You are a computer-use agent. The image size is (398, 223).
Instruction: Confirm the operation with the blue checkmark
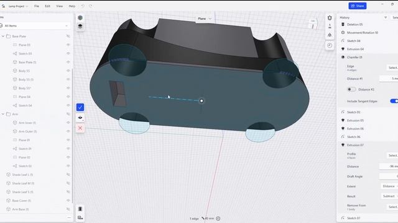click(x=80, y=107)
